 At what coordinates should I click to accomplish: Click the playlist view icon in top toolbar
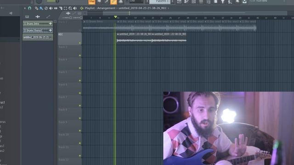click(x=179, y=2)
